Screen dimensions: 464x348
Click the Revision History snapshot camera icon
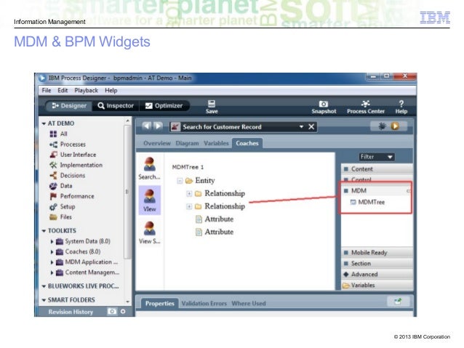pyautogui.click(x=112, y=312)
